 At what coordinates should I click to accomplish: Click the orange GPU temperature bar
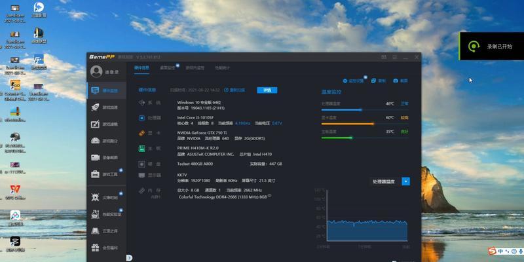(x=365, y=124)
